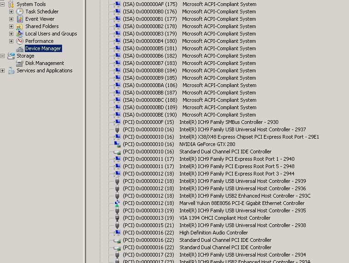The image size is (349, 263).
Task: Select Event Viewer in the tree
Action: coord(40,19)
